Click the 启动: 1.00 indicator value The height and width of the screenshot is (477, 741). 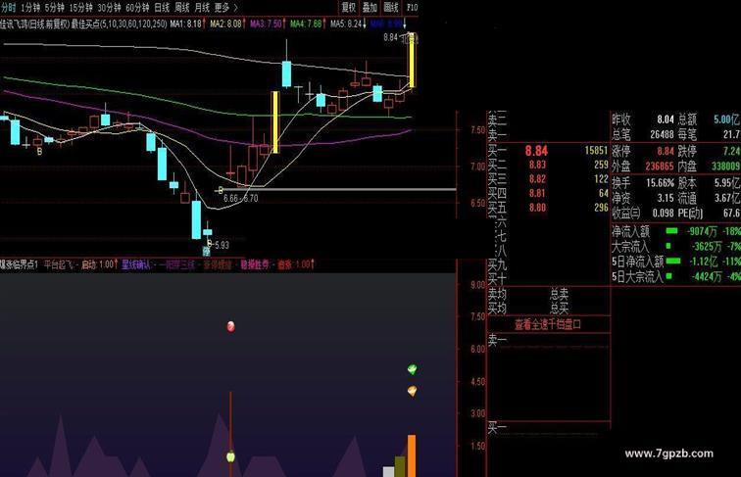[99, 264]
